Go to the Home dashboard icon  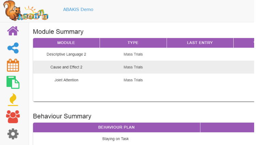13,31
